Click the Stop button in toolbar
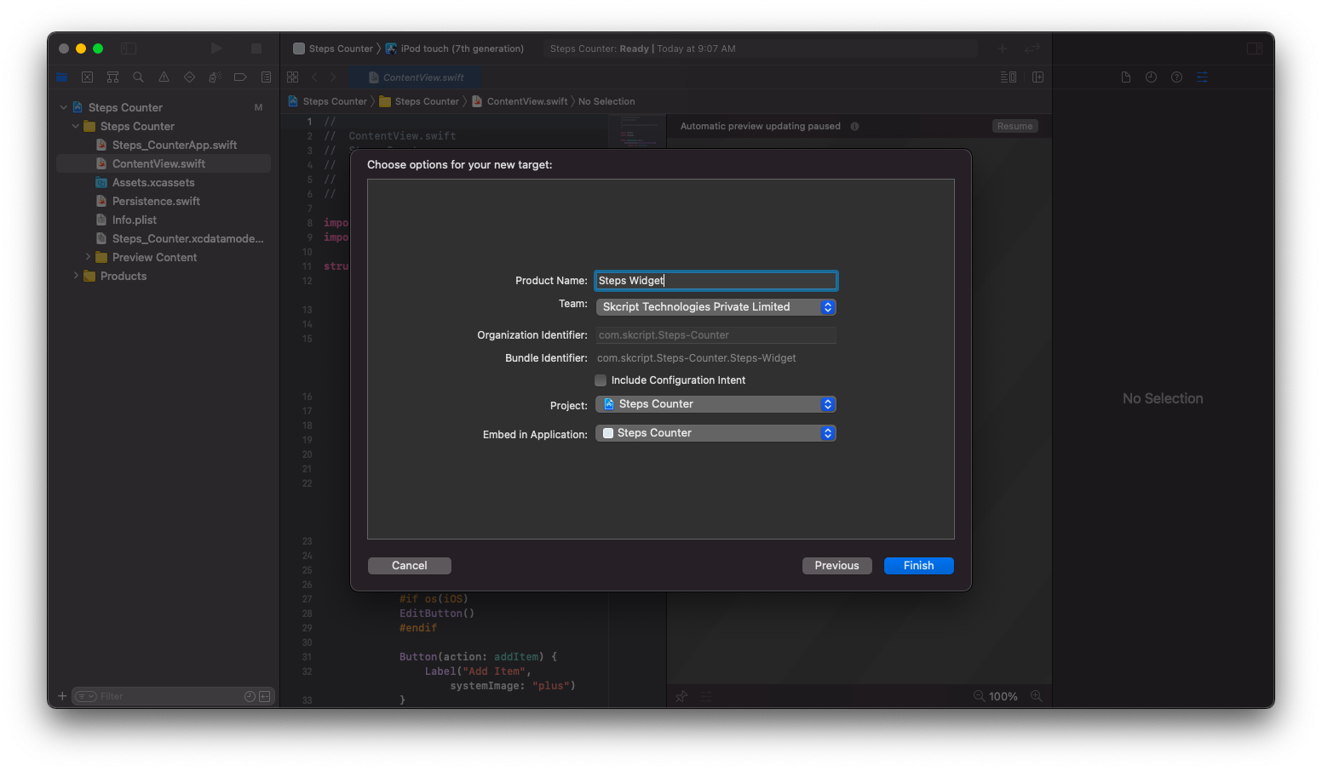This screenshot has height=771, width=1322. click(x=256, y=49)
